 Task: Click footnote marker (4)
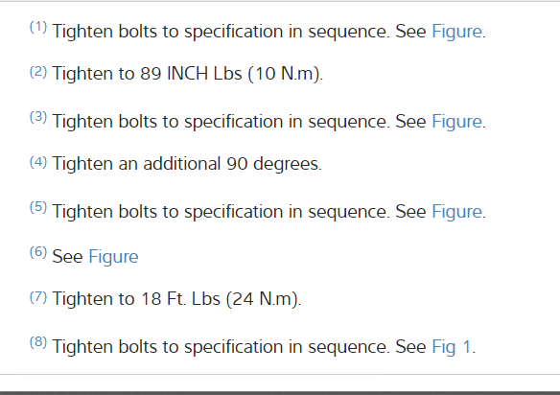37,162
